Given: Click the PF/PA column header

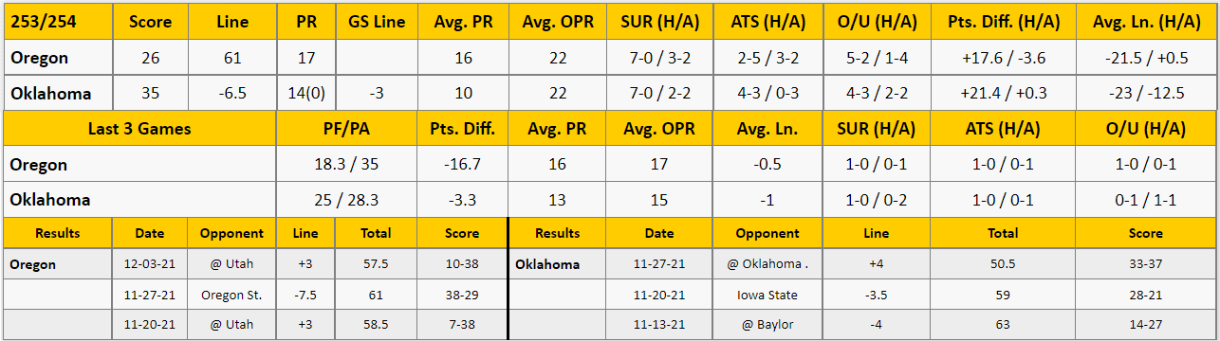Looking at the screenshot, I should [x=346, y=129].
